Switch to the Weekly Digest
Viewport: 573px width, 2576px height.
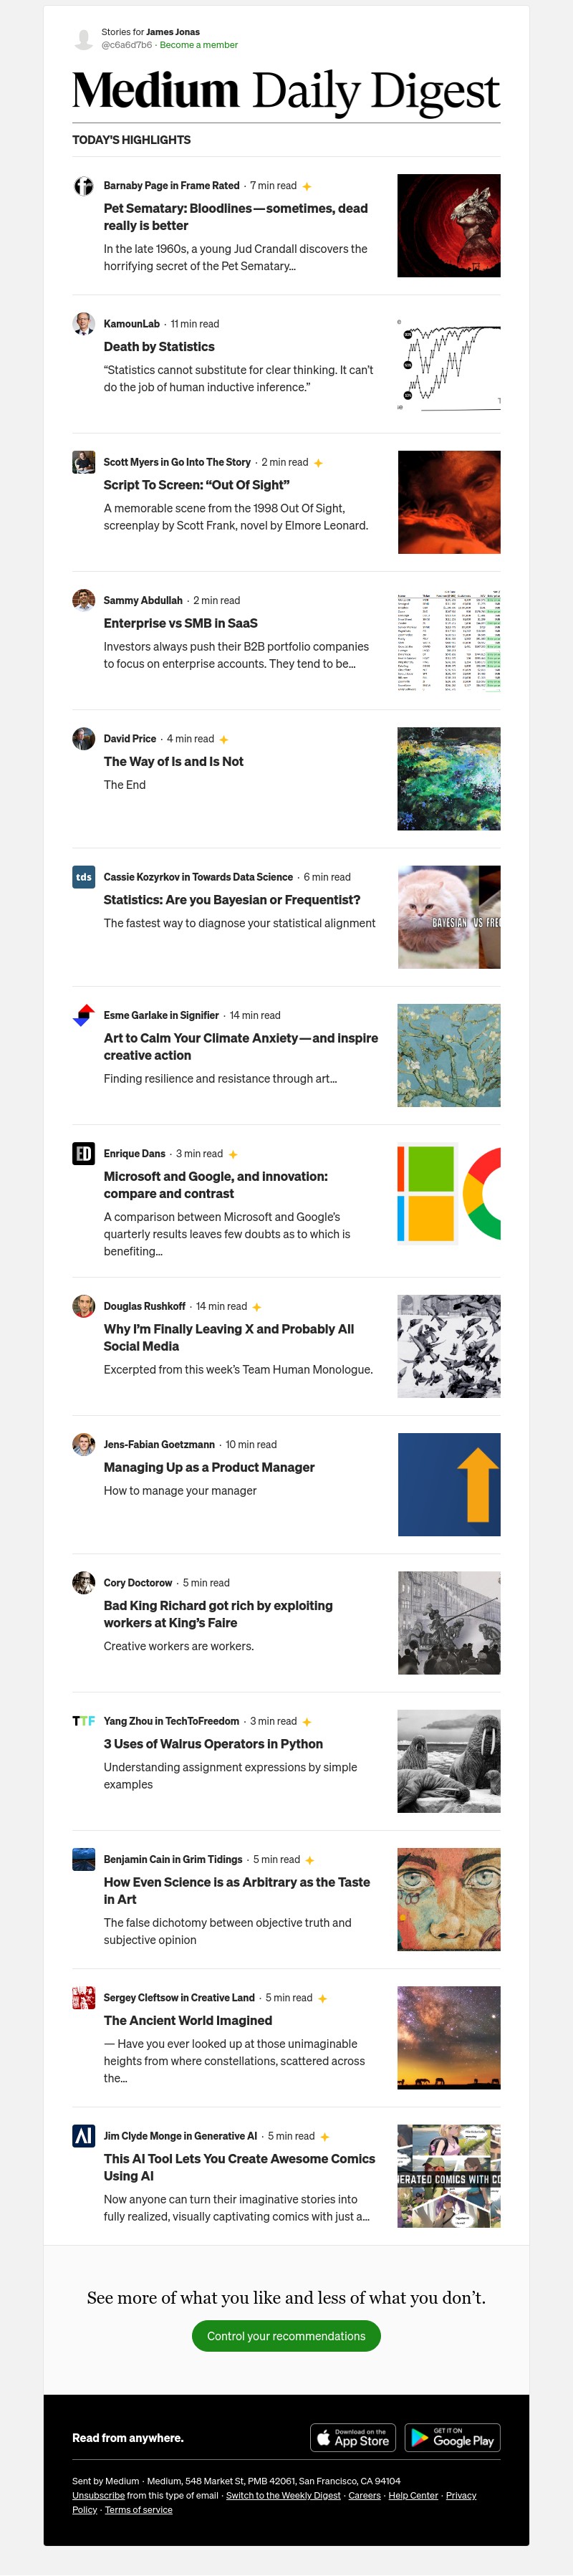[x=283, y=2495]
